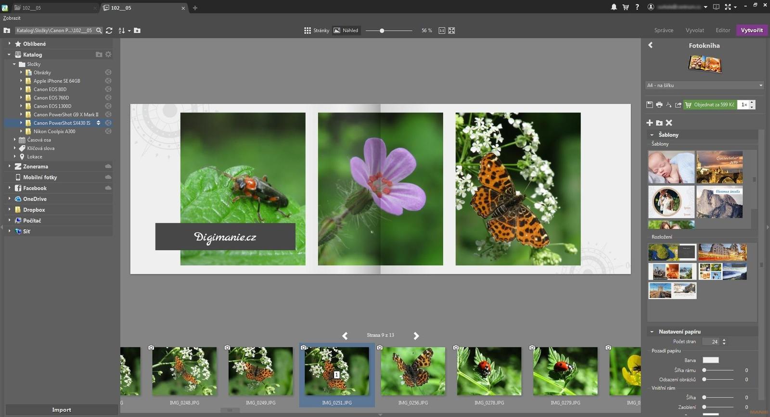Toggle sync icon for Nikon Coolpix A300
This screenshot has height=417, width=770.
[x=108, y=131]
